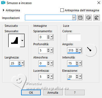Click the Spianamento value field
The image size is (102, 98).
pyautogui.click(x=43, y=37)
